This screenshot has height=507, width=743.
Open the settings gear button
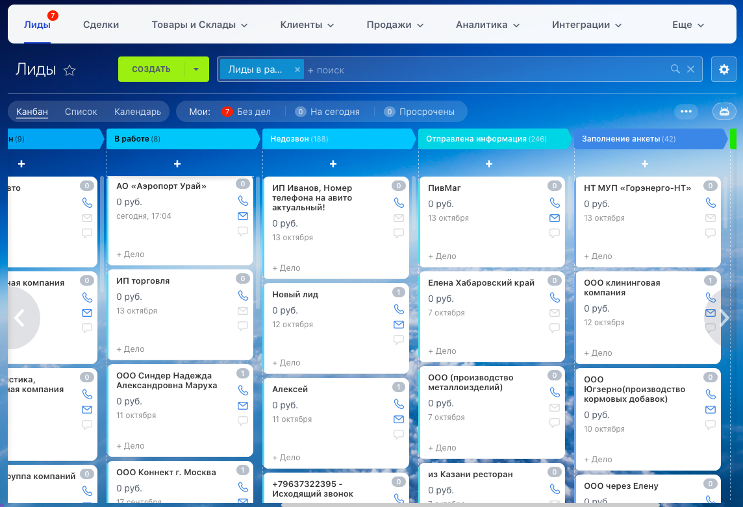point(724,69)
